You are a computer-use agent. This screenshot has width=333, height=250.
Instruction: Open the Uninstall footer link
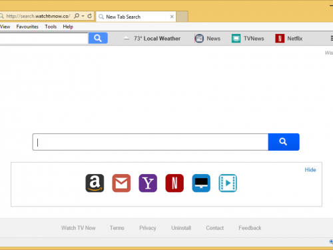181,228
